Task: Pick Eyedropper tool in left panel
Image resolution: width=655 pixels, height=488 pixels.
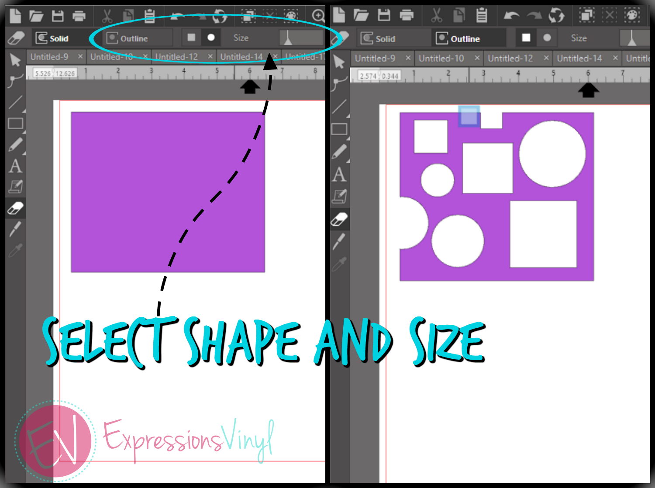Action: (15, 250)
